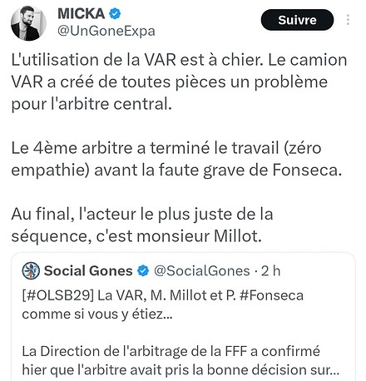Follow MICKA with the Suivre button

tap(297, 20)
